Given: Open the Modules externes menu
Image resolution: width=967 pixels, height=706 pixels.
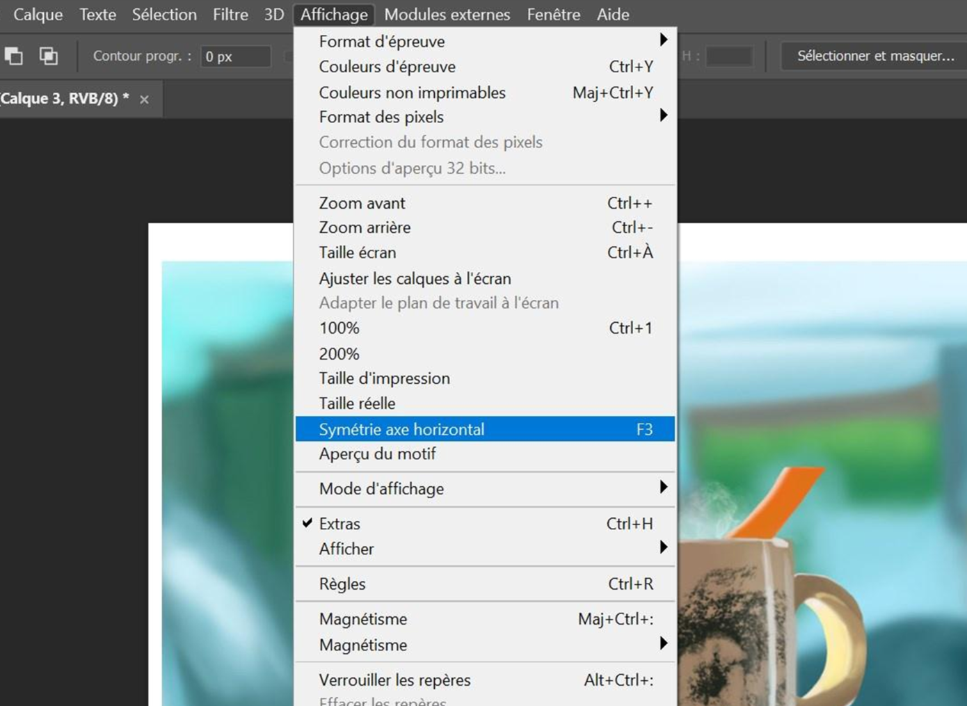Looking at the screenshot, I should pos(447,15).
